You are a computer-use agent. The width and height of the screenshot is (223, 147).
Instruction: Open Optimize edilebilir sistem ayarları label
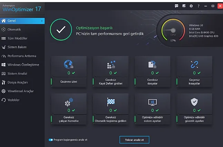[x=153, y=119]
